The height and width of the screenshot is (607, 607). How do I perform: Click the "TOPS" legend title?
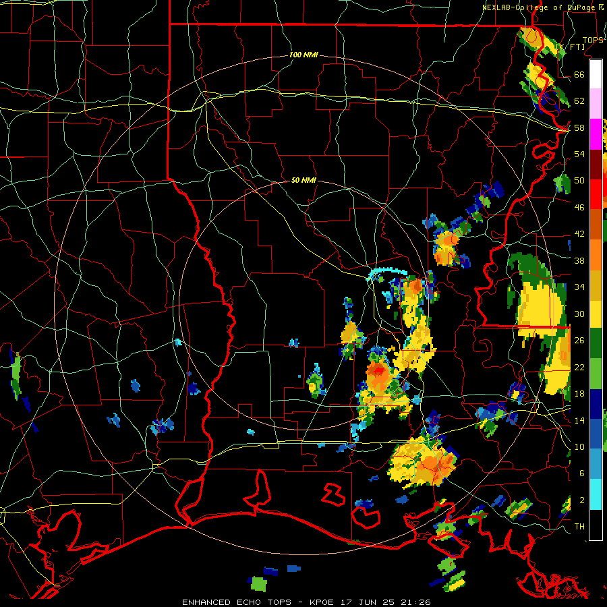click(x=593, y=40)
